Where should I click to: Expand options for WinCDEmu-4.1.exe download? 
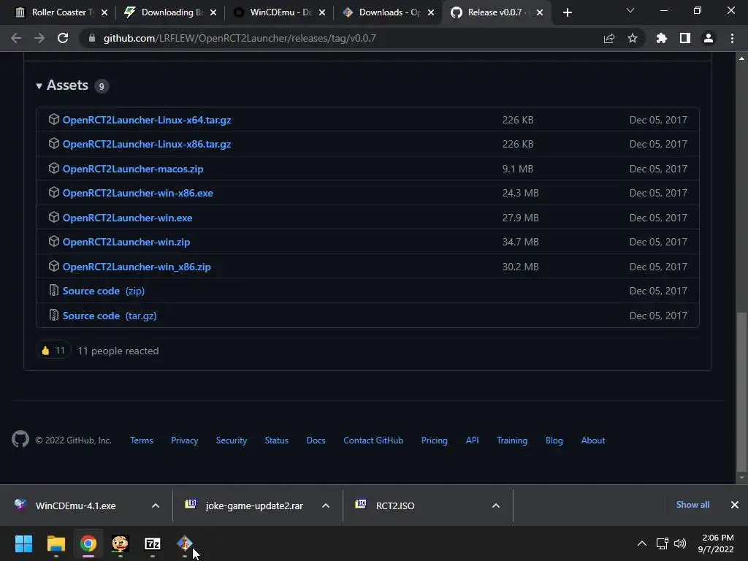pyautogui.click(x=156, y=505)
